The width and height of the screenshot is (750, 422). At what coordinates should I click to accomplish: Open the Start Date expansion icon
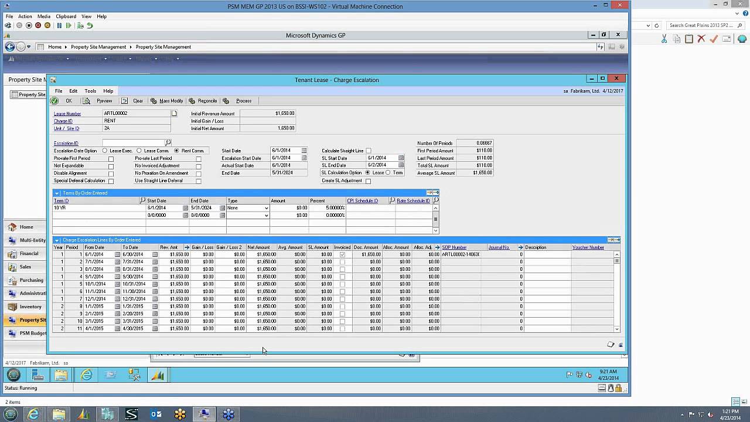tap(304, 151)
